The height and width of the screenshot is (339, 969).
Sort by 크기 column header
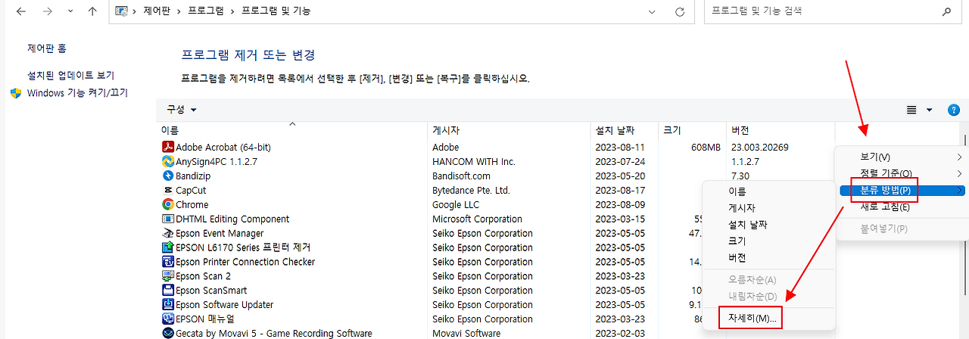[671, 131]
